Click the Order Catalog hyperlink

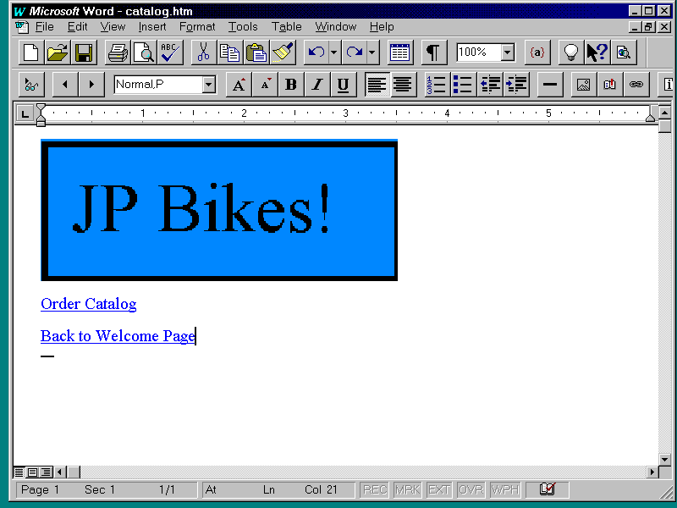point(88,304)
